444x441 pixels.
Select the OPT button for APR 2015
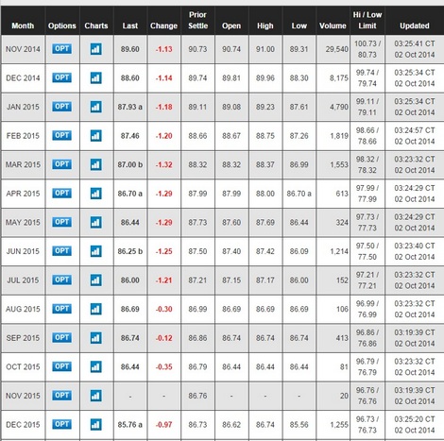click(x=61, y=193)
